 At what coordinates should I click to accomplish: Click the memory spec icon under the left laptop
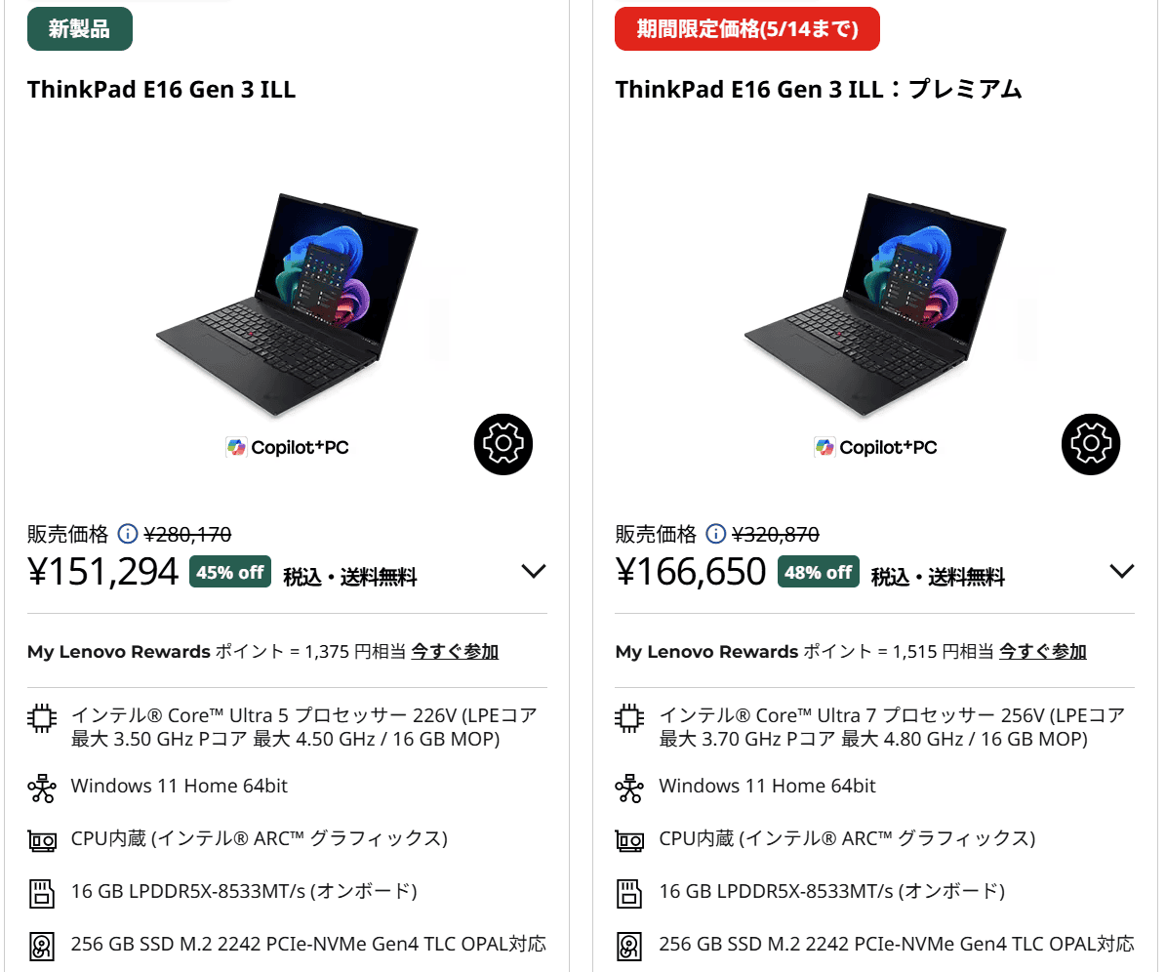(x=42, y=891)
